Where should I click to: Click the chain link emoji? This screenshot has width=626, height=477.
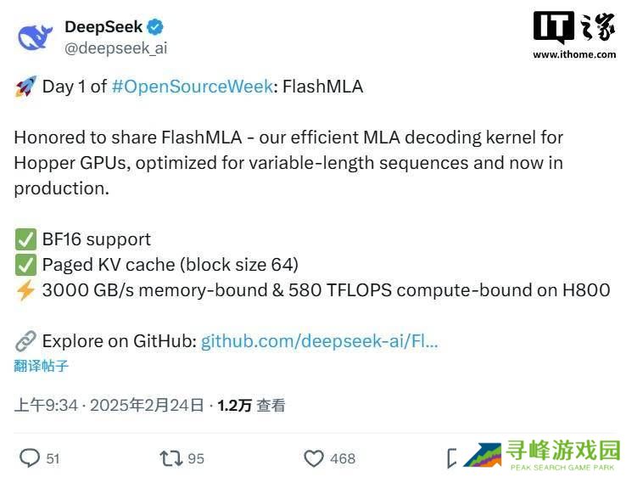[x=25, y=341]
